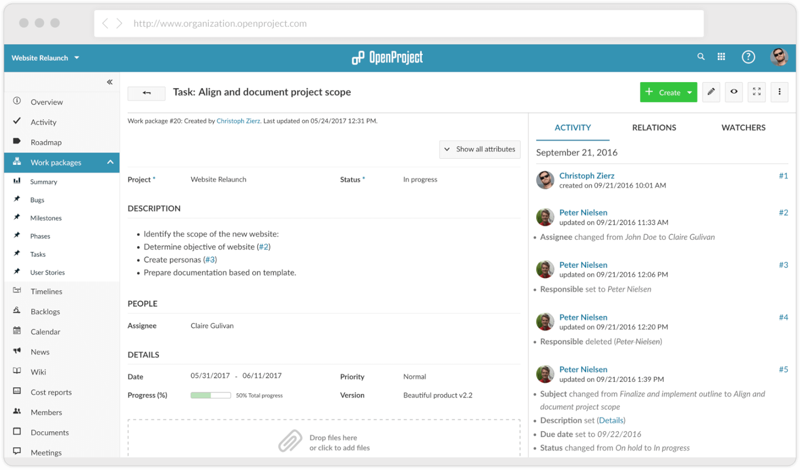Toggle the watch eye icon button
800x470 pixels.
734,92
